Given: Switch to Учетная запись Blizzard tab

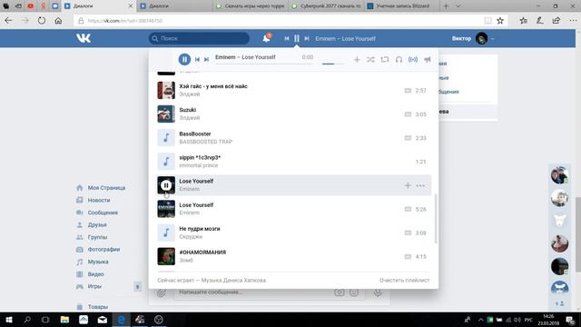Looking at the screenshot, I should click(x=401, y=6).
